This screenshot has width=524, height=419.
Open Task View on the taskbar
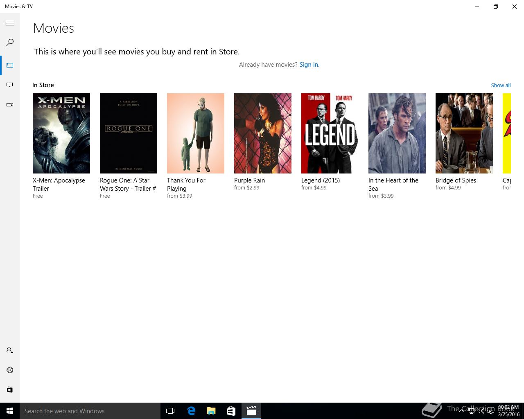(170, 411)
